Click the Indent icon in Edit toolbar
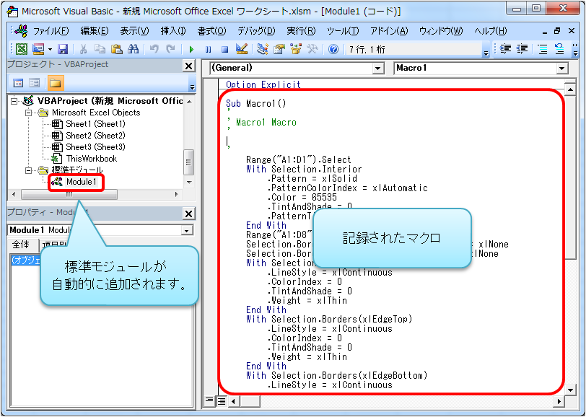Image resolution: width=586 pixels, height=417 pixels. [505, 49]
